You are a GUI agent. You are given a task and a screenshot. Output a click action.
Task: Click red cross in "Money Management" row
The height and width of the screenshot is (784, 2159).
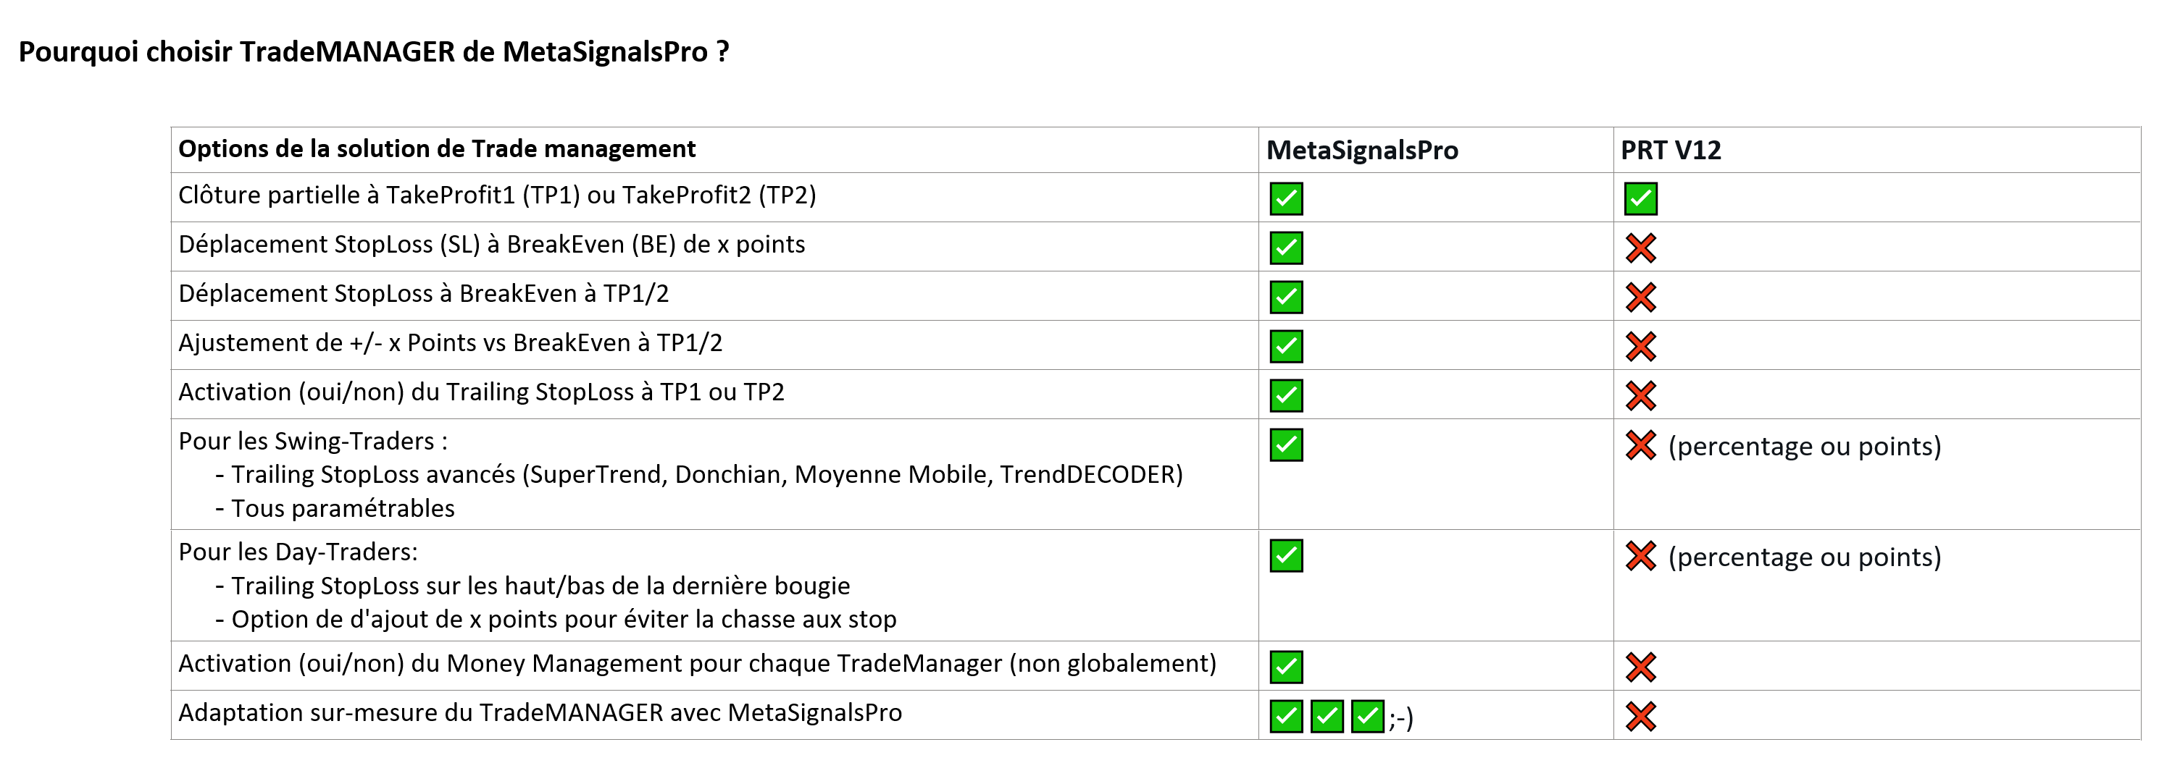point(1640,667)
